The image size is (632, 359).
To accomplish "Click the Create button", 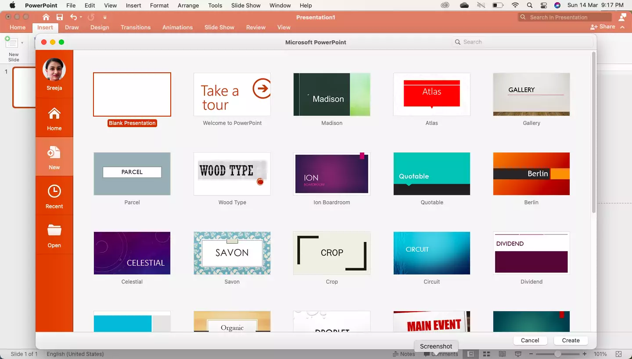I will tap(571, 340).
